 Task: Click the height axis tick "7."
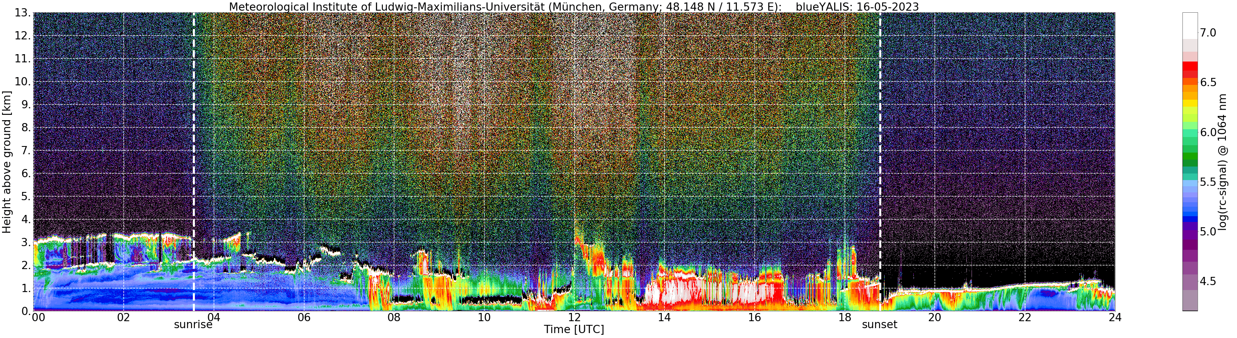tap(26, 151)
